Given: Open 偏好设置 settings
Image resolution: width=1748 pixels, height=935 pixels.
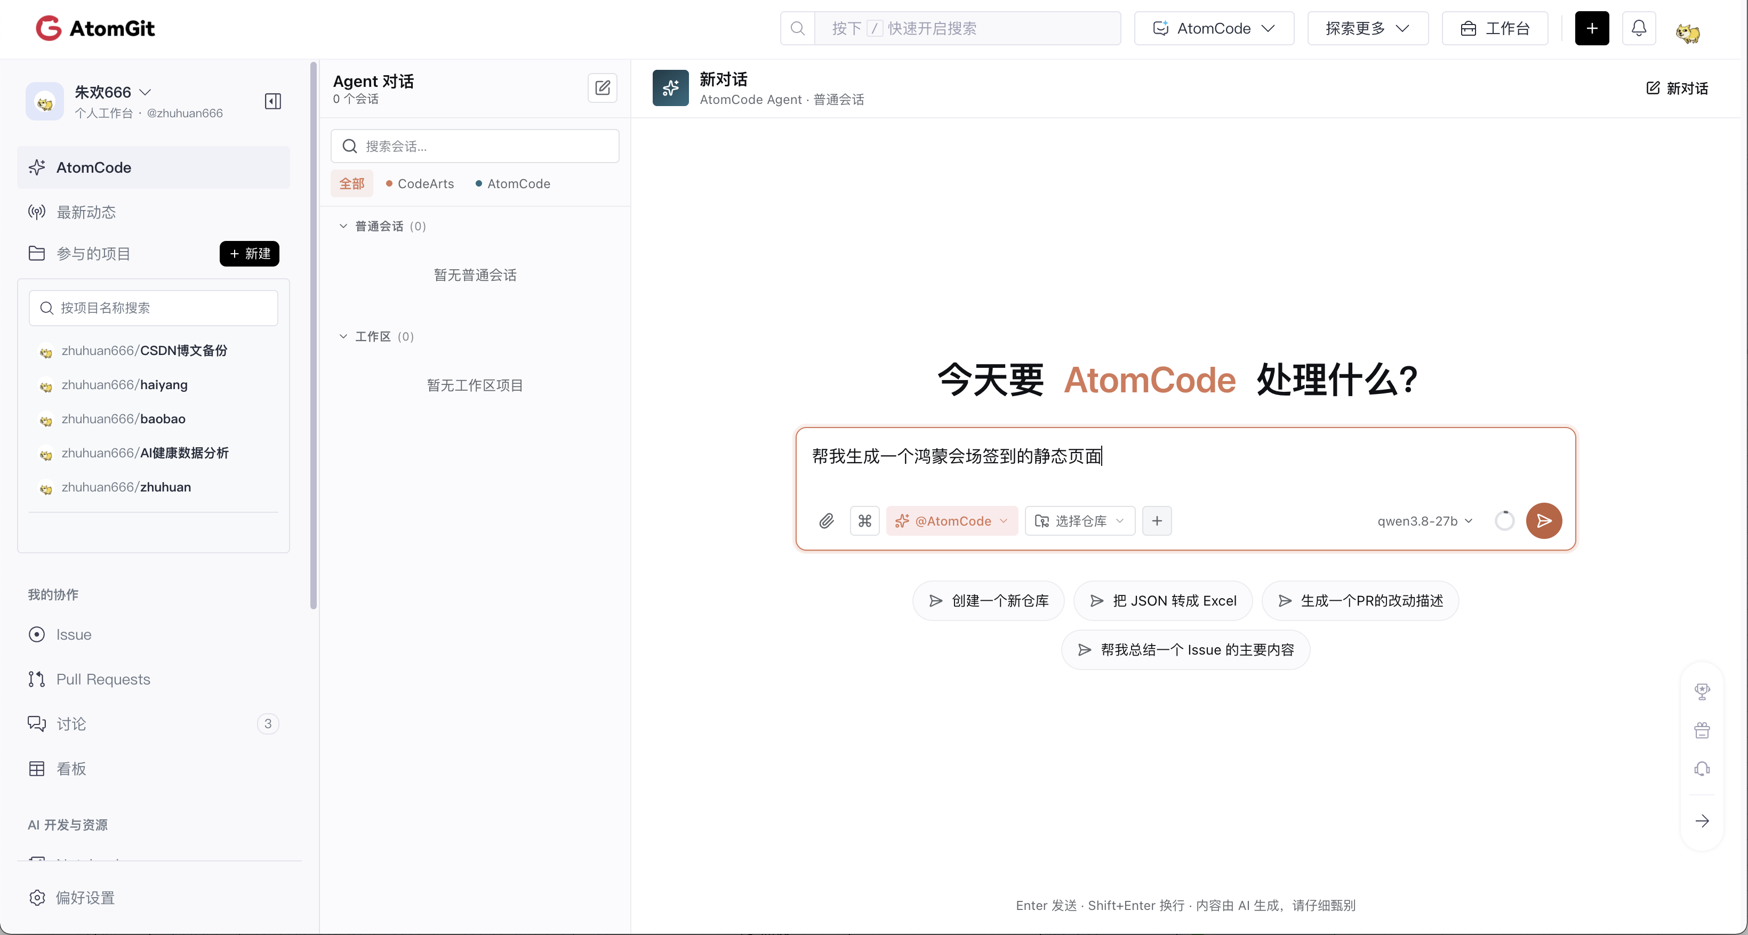Looking at the screenshot, I should (x=72, y=898).
